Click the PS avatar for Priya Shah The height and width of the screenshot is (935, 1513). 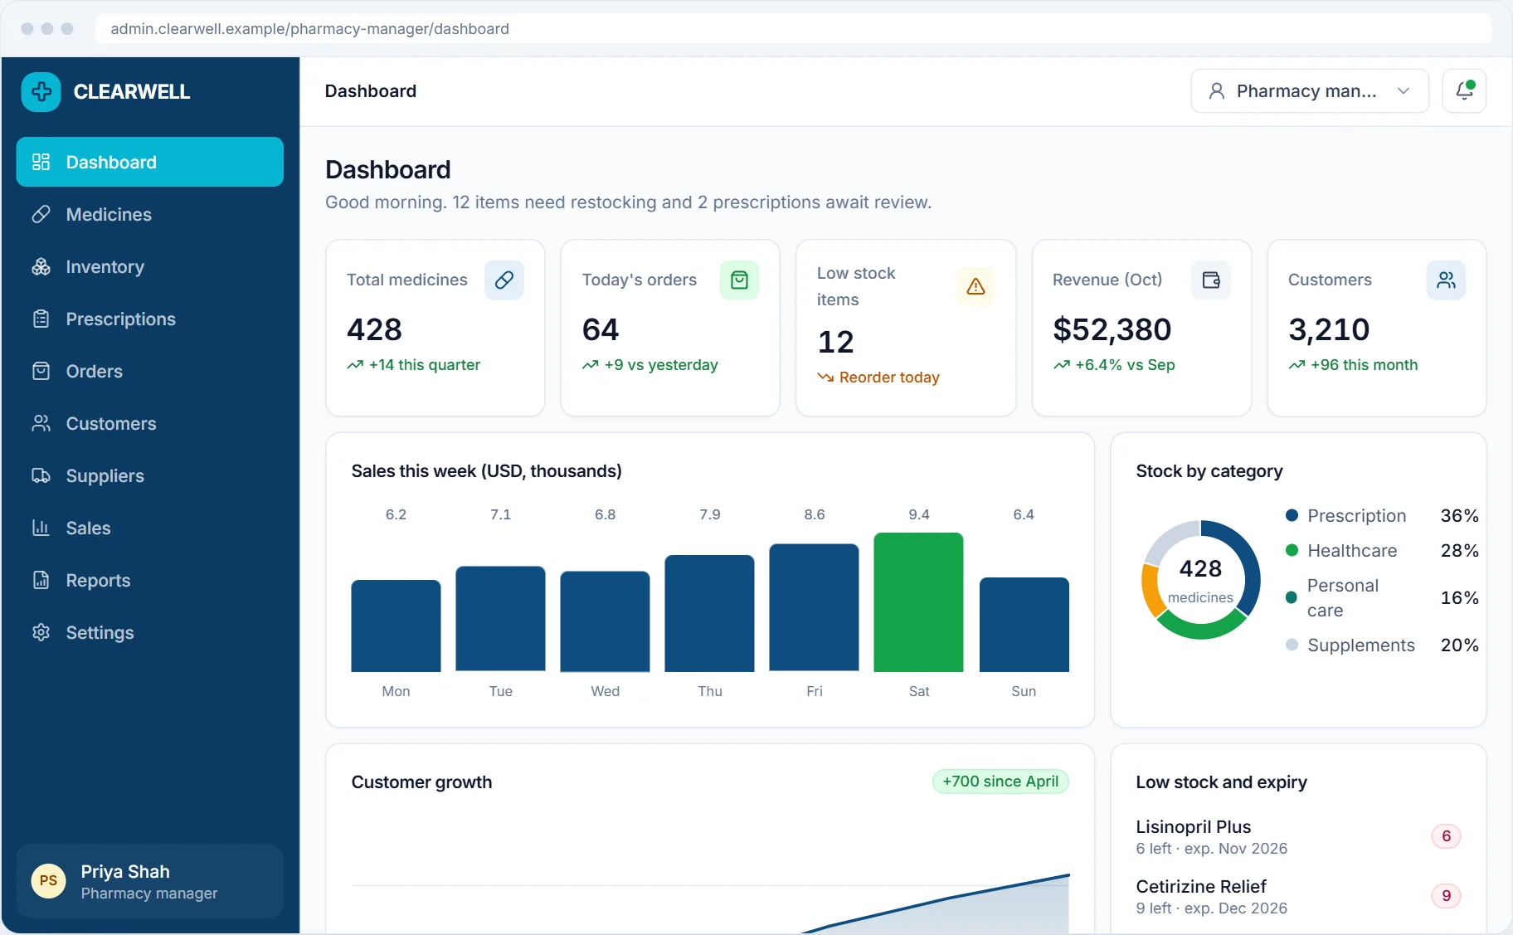coord(48,880)
